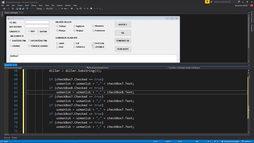This screenshot has width=254, height=143.
Task: Open the Analyze menu
Action: pyautogui.click(x=60, y=5)
